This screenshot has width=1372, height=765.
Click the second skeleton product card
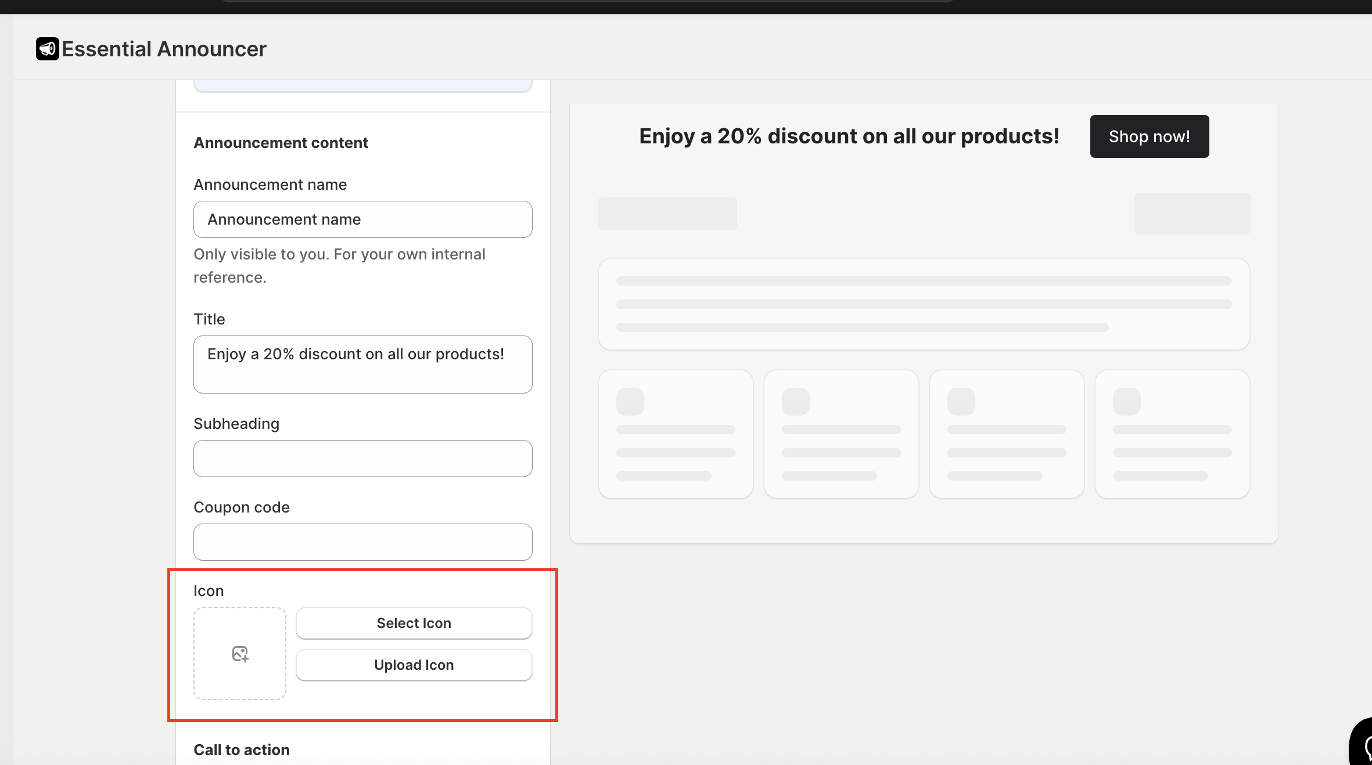pos(841,434)
